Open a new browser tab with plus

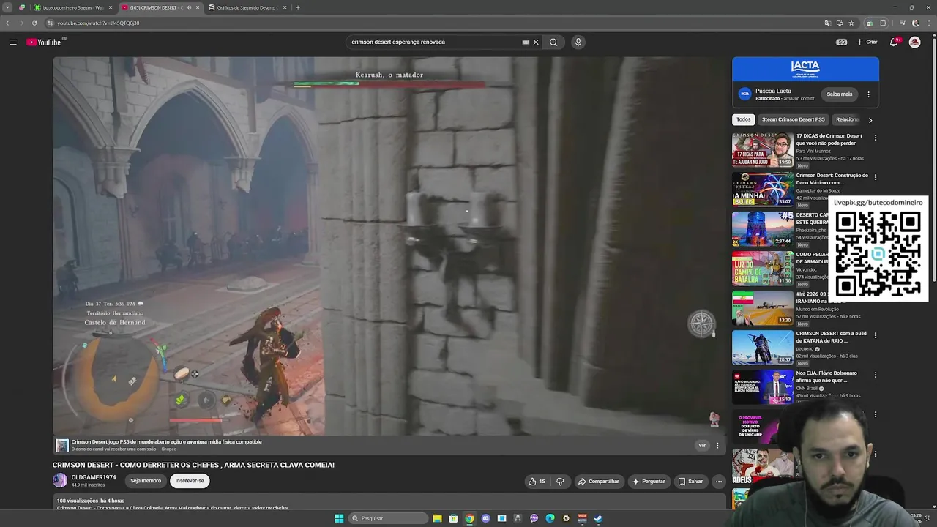click(297, 7)
